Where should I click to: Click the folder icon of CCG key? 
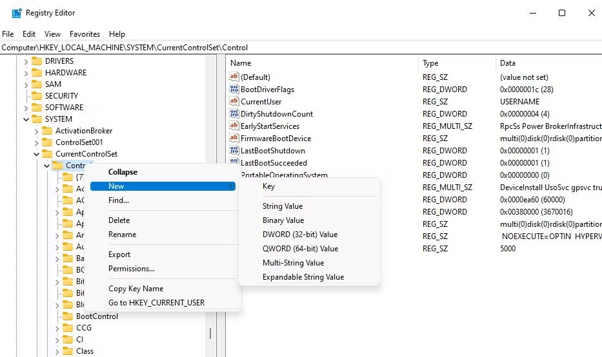pos(68,328)
